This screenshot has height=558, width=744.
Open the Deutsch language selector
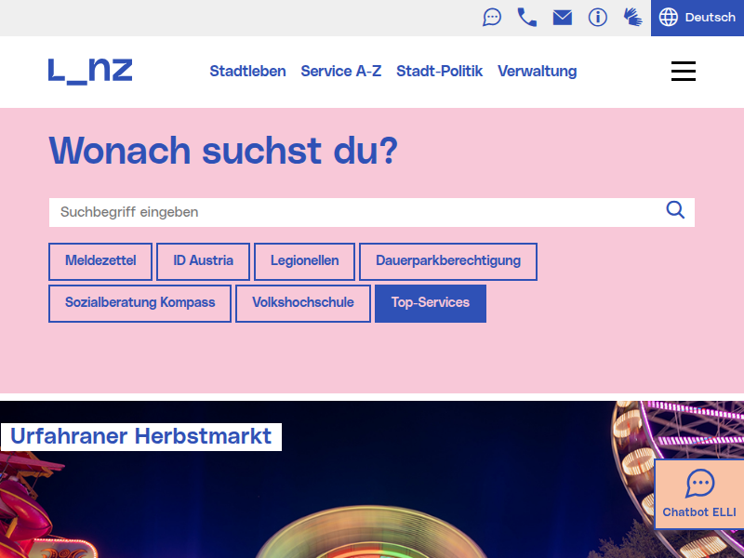697,18
